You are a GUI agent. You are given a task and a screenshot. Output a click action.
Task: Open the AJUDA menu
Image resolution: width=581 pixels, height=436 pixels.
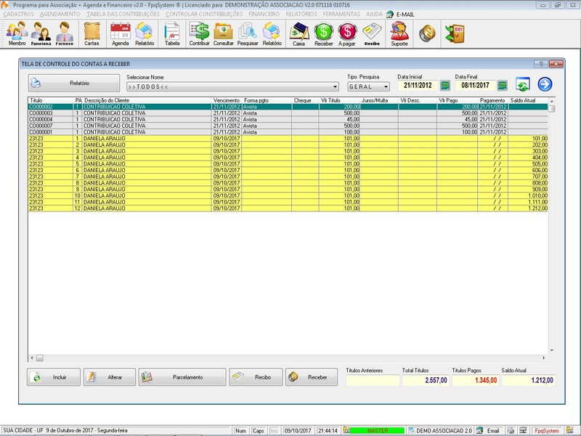[x=374, y=14]
